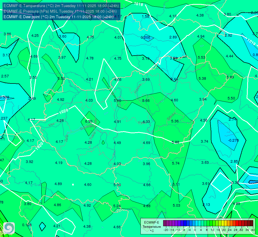Click the 0.128 grid value

coord(27,225)
